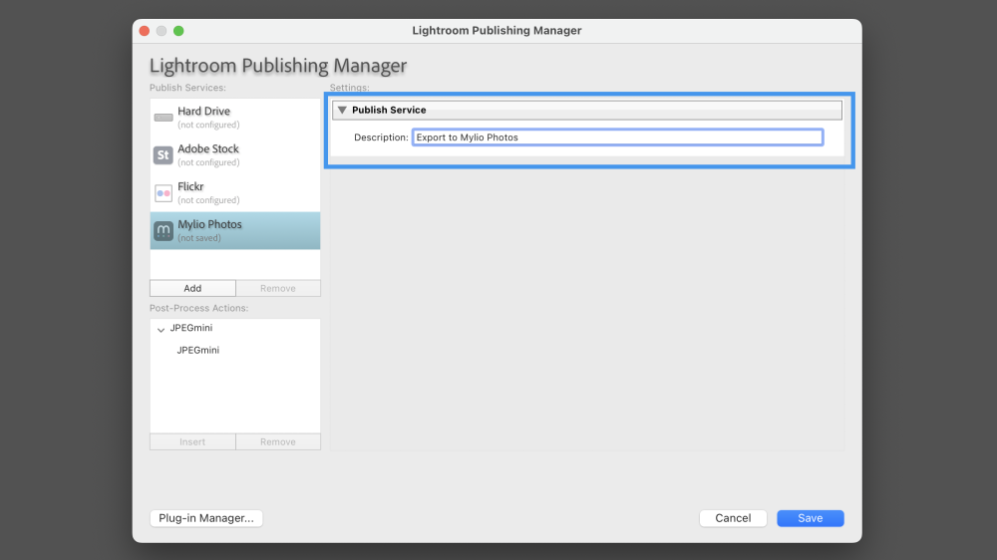Viewport: 997px width, 560px height.
Task: Close the Lightroom Publishing Manager window
Action: coord(145,31)
